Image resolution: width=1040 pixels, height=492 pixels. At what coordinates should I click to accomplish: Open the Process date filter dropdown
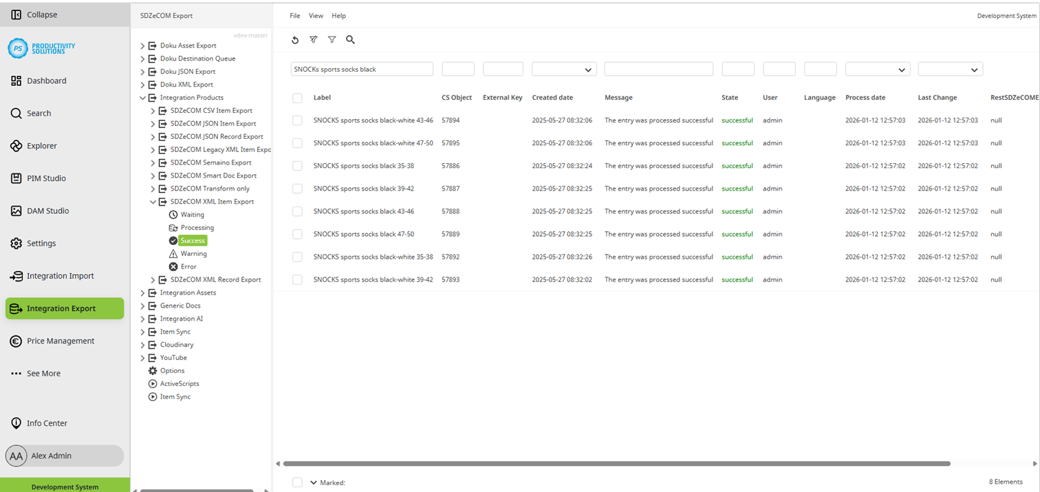click(878, 69)
